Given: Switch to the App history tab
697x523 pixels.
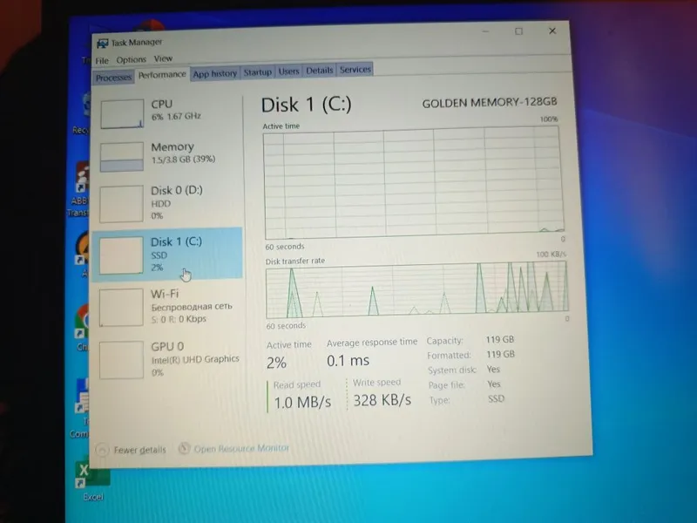Looking at the screenshot, I should tap(214, 73).
